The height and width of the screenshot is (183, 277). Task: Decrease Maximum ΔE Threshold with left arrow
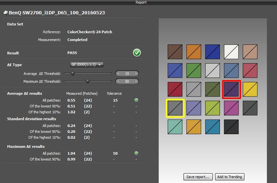[118, 81]
